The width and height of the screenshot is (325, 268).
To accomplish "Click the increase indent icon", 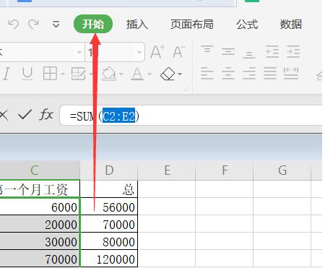I will 293,51.
